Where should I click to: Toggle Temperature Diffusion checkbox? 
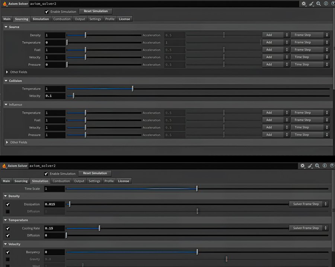8,235
